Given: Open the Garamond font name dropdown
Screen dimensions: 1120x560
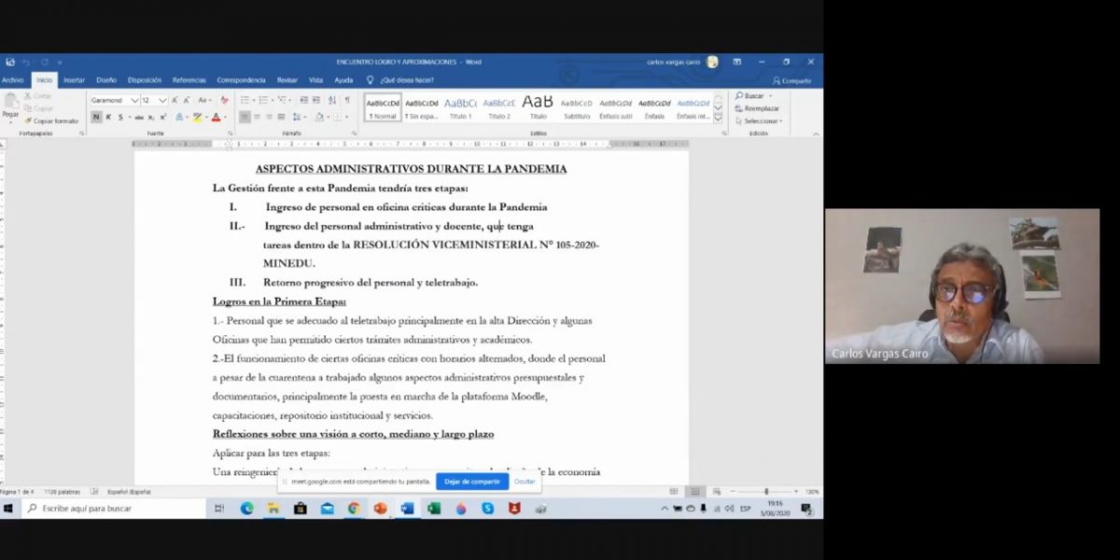Looking at the screenshot, I should [x=134, y=100].
